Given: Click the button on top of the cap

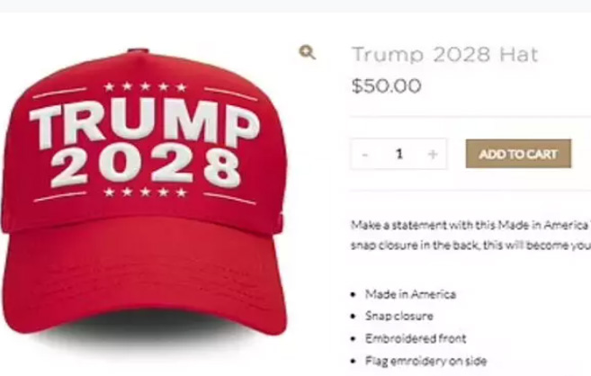Looking at the screenshot, I should pyautogui.click(x=138, y=50).
